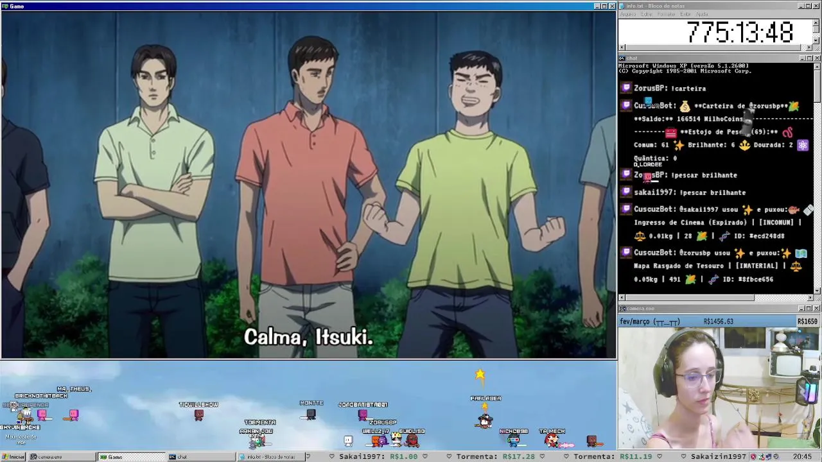
Task: Click the scales emoji before 0.01kg
Action: 640,236
